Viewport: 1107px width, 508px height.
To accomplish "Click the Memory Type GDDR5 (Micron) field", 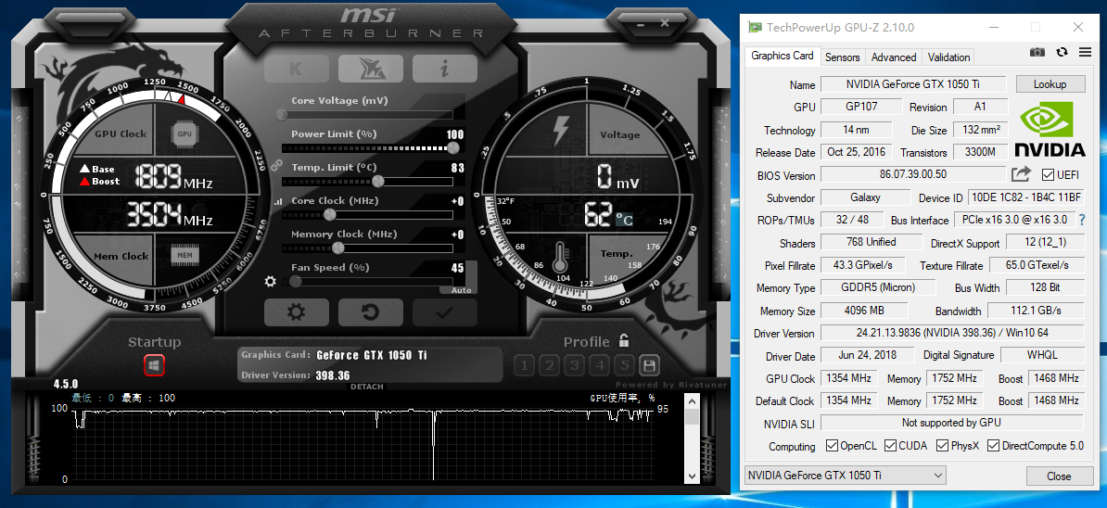I will [878, 288].
